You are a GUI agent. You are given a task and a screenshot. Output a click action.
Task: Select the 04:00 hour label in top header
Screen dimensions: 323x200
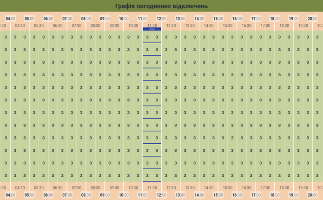point(11,19)
